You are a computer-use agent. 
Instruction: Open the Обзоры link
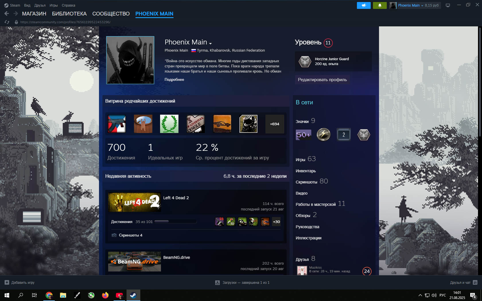tap(306, 215)
